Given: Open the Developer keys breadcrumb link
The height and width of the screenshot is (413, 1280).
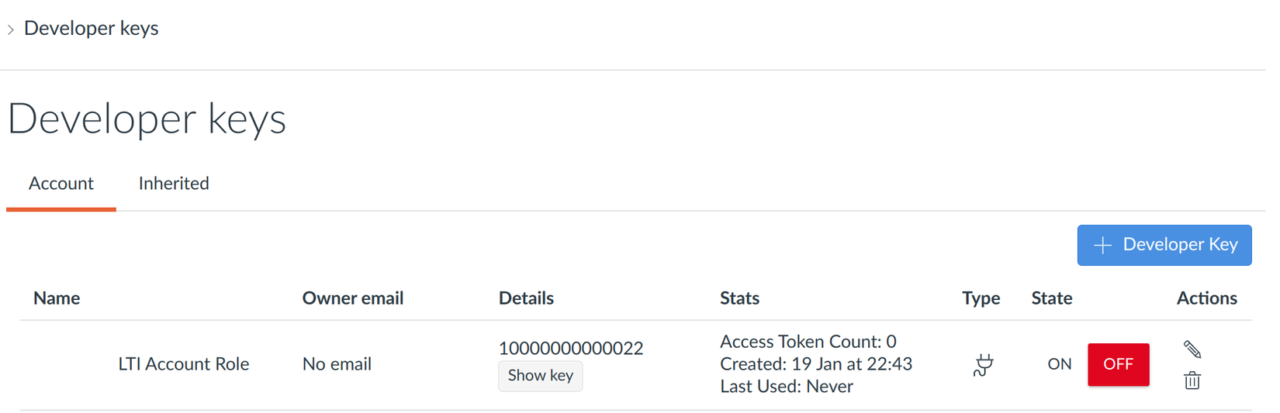Looking at the screenshot, I should click(91, 29).
